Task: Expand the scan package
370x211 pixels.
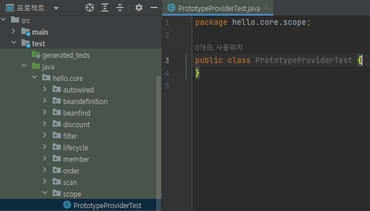Action: pos(45,182)
